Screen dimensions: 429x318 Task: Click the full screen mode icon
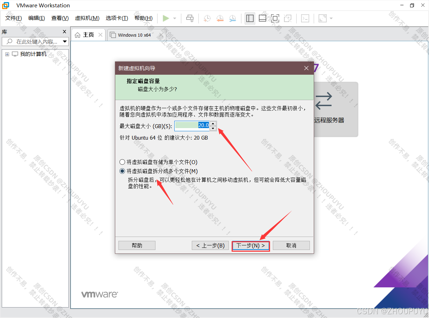click(275, 18)
